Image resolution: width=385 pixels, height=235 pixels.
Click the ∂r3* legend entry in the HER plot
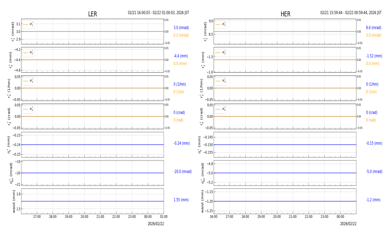point(221,81)
